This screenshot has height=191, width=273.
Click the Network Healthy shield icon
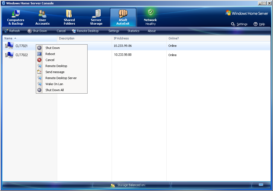pyautogui.click(x=151, y=12)
